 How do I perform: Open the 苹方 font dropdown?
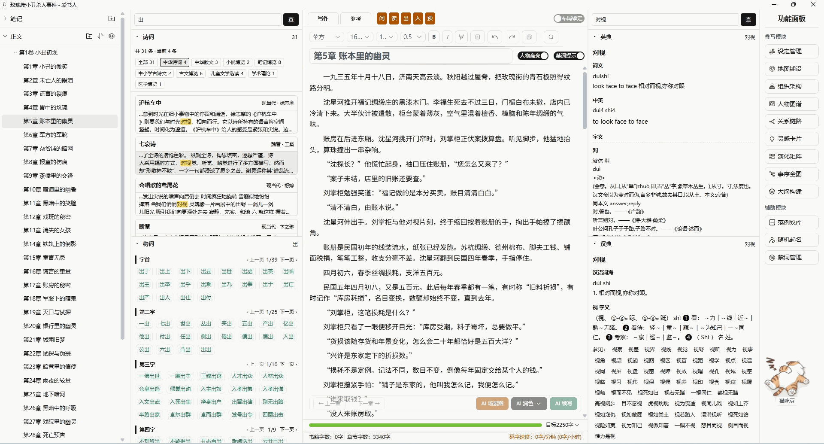tap(327, 37)
